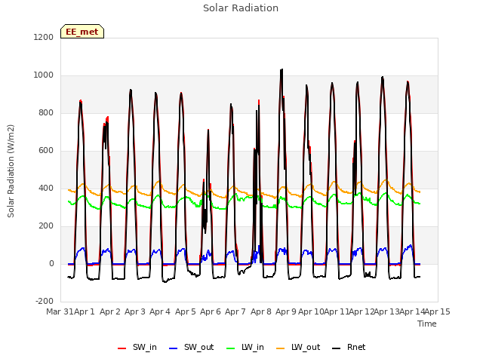Click the EE_met annotation box
The width and height of the screenshot is (483, 362).
click(82, 32)
